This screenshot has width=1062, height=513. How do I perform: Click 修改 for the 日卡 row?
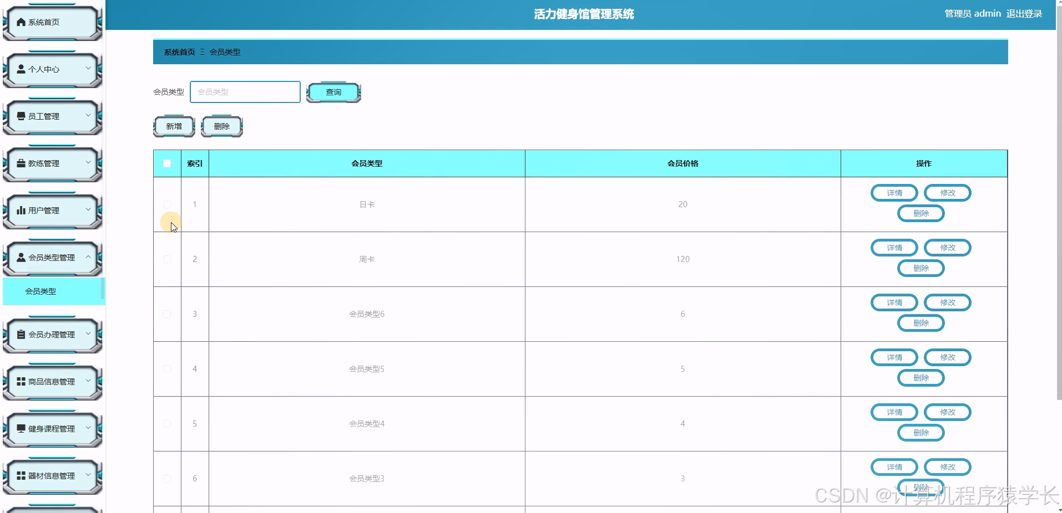click(x=948, y=193)
